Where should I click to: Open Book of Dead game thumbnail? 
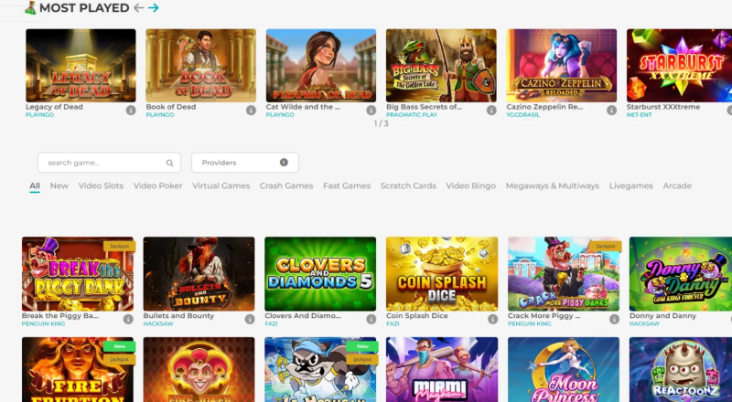(200, 65)
